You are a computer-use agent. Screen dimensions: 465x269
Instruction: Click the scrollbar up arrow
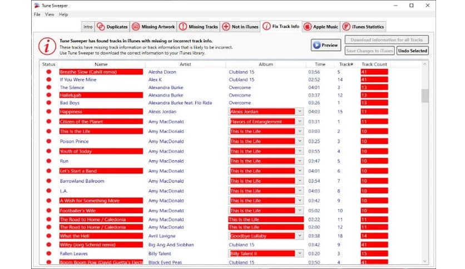click(425, 64)
